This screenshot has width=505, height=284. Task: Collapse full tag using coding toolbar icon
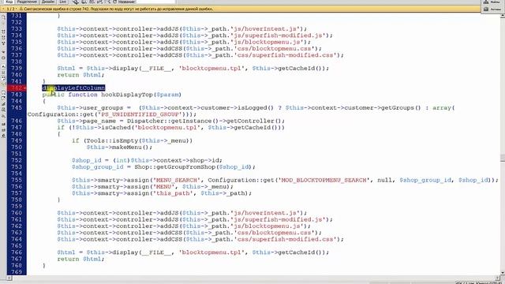(x=3, y=32)
